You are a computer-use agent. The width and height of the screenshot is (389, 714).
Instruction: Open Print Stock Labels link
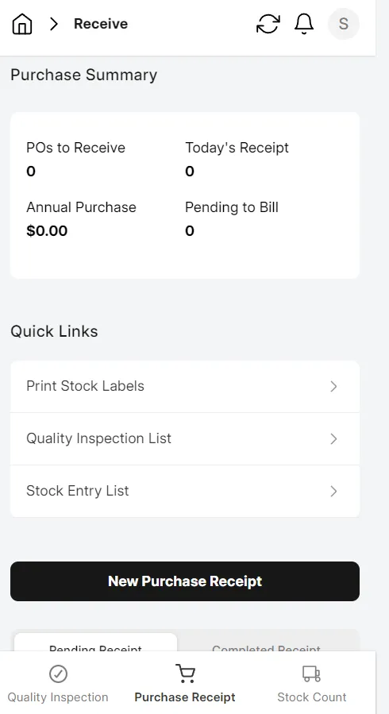point(185,386)
